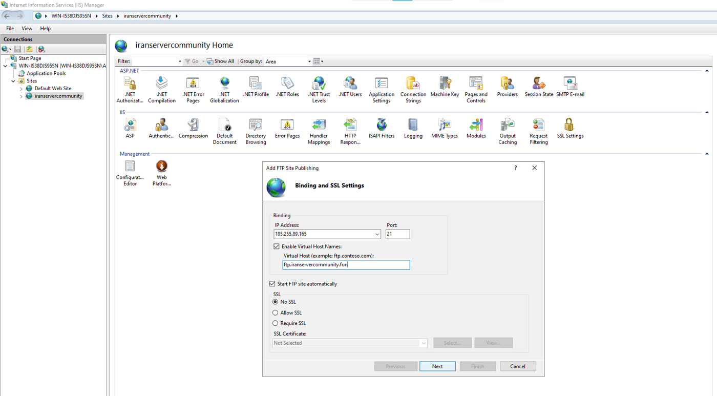Expand the Default Web Site node
Viewport: 717px width, 396px height.
click(x=20, y=88)
